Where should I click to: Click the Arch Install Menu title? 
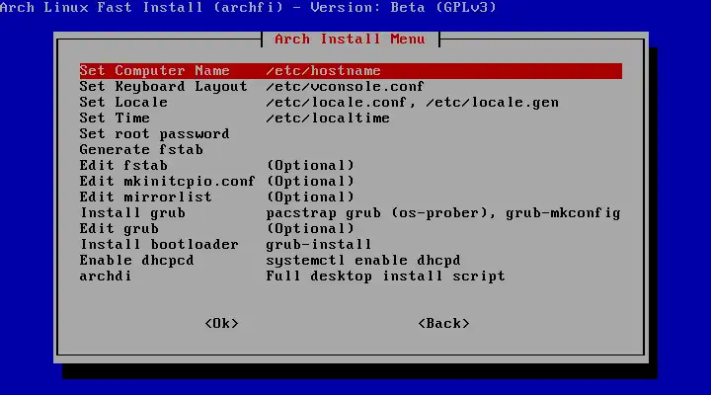350,39
